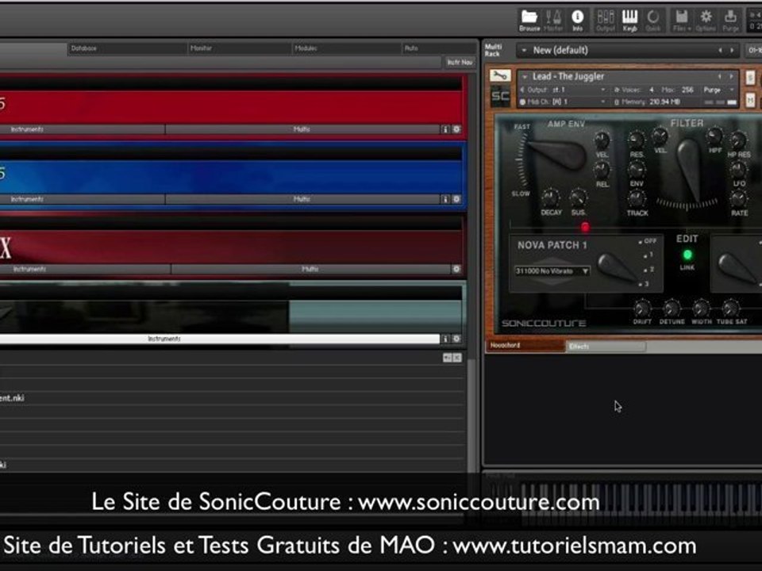Set Nova Patch 1 switch to 2

tap(648, 269)
